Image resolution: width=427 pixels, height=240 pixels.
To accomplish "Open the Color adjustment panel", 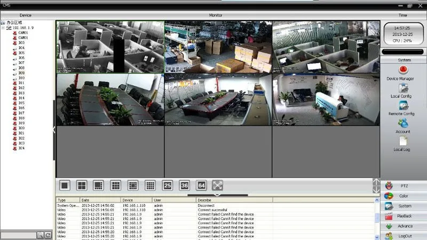I will tap(404, 196).
